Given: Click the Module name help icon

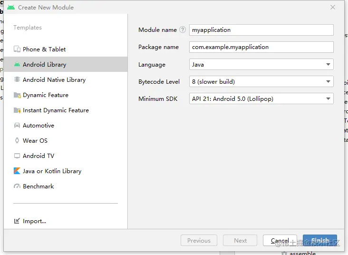Looking at the screenshot, I should [183, 30].
